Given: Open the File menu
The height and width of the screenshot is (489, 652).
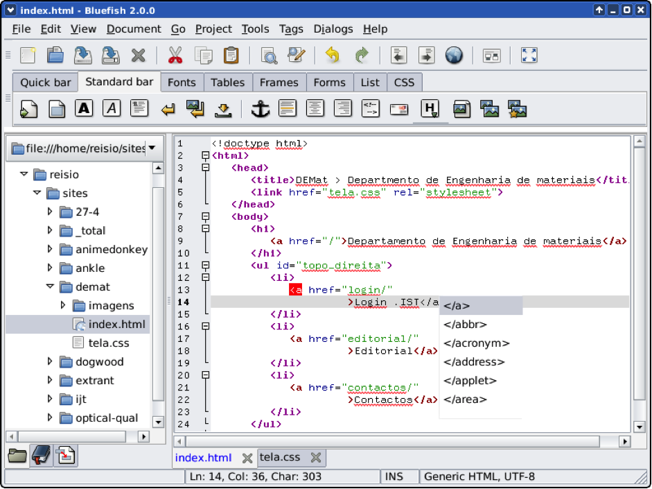Looking at the screenshot, I should tap(21, 28).
